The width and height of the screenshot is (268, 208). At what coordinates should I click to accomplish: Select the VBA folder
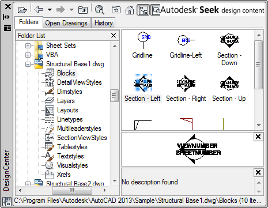52,55
